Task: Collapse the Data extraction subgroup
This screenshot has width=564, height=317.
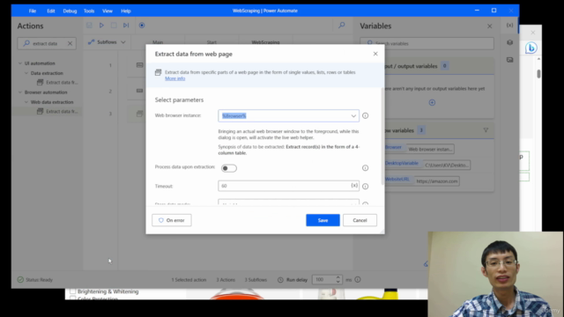Action: click(26, 73)
